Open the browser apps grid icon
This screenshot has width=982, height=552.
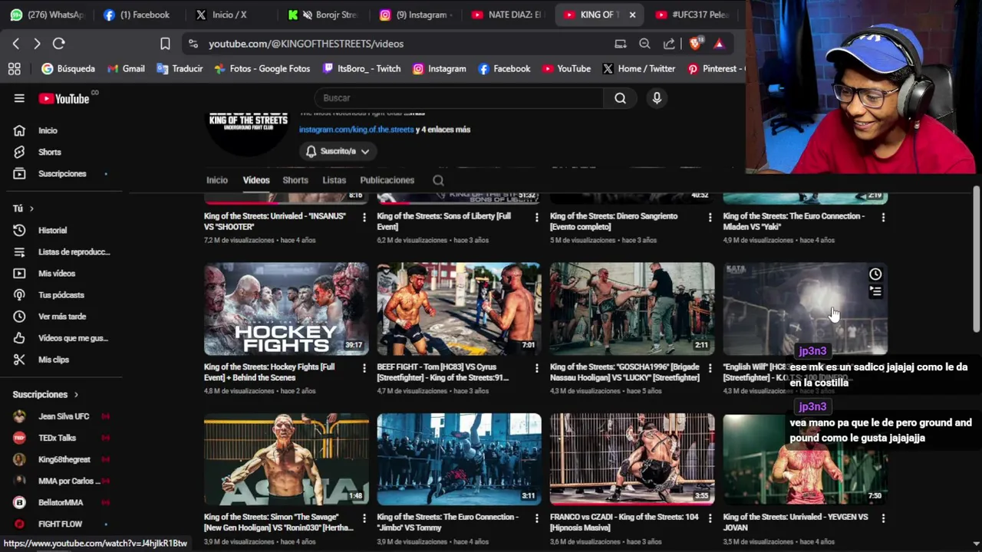click(x=14, y=69)
